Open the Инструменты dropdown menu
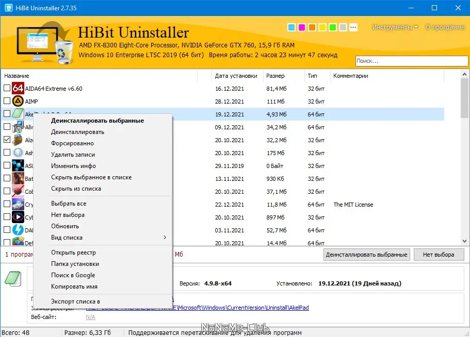470x337 pixels. click(x=395, y=27)
